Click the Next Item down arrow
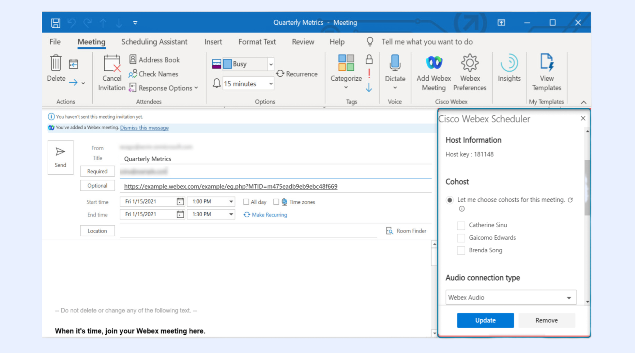The image size is (635, 353). (119, 23)
